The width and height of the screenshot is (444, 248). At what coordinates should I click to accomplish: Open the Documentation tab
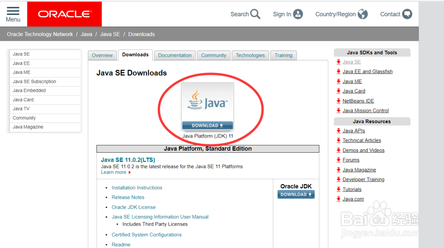(x=174, y=55)
